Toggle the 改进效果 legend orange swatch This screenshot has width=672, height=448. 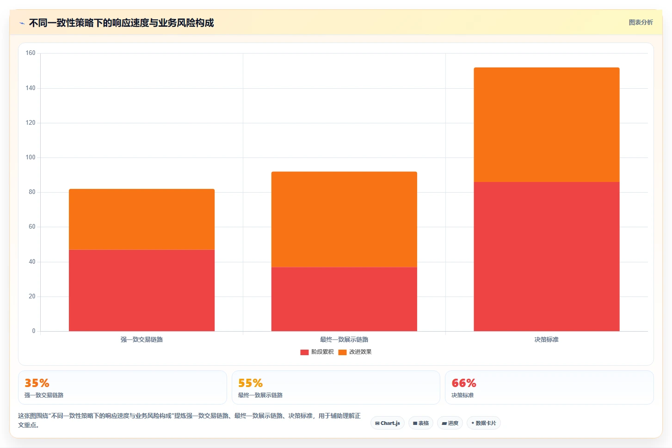(342, 352)
